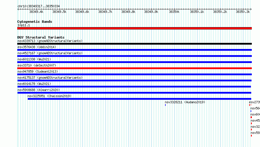The height and width of the screenshot is (147, 260).
Task: Click the 38350.3k ruler tick label
Action: [243, 12]
